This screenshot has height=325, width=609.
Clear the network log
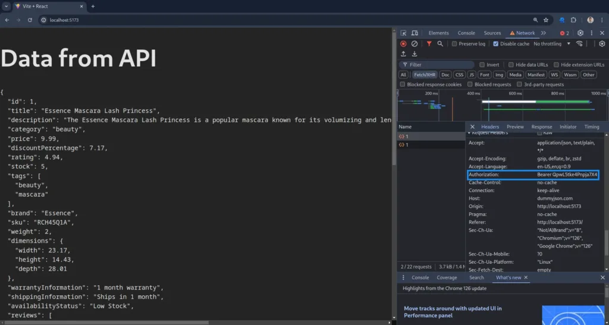tap(415, 44)
